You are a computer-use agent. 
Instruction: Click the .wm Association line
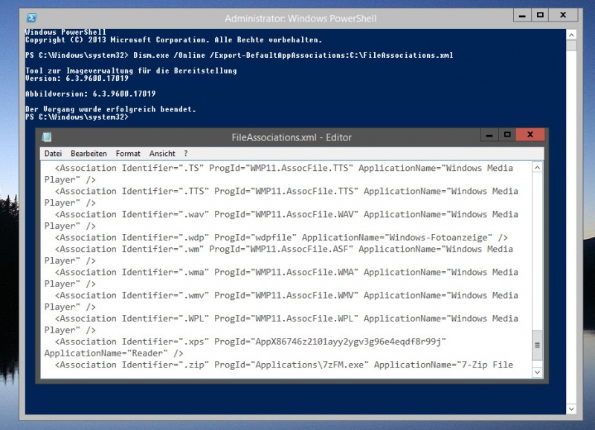pos(284,249)
